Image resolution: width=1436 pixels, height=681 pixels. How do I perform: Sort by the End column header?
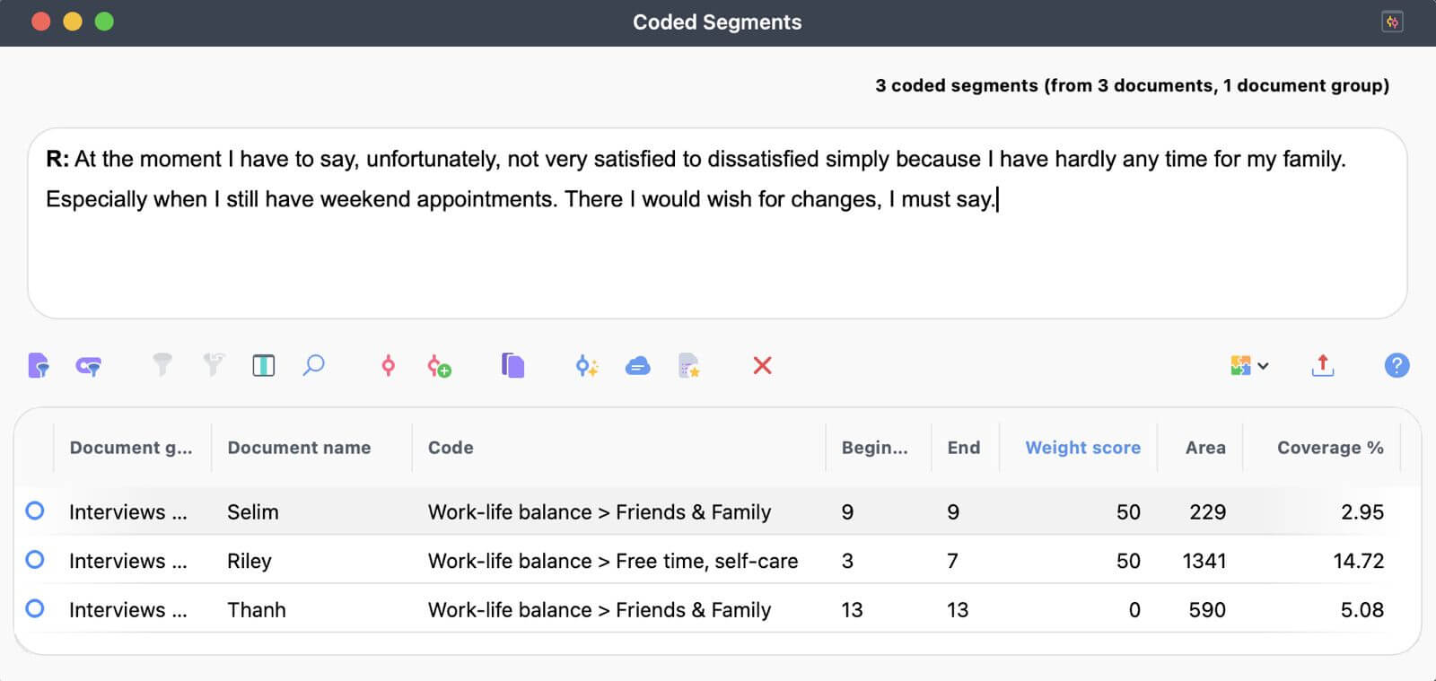964,448
